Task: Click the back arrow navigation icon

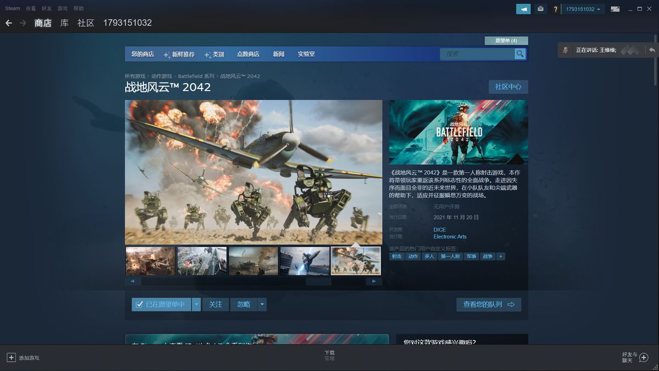Action: click(9, 23)
